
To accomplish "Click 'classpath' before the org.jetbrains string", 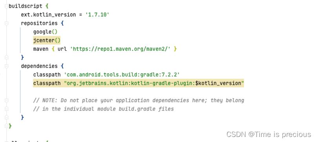I will (47, 83).
